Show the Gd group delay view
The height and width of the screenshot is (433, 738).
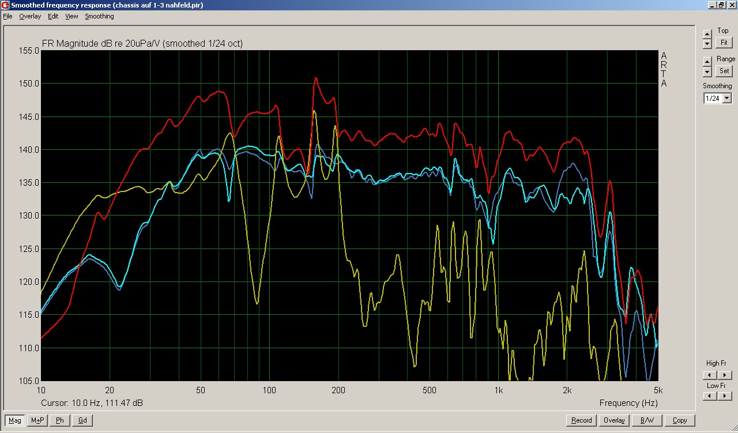click(x=82, y=420)
